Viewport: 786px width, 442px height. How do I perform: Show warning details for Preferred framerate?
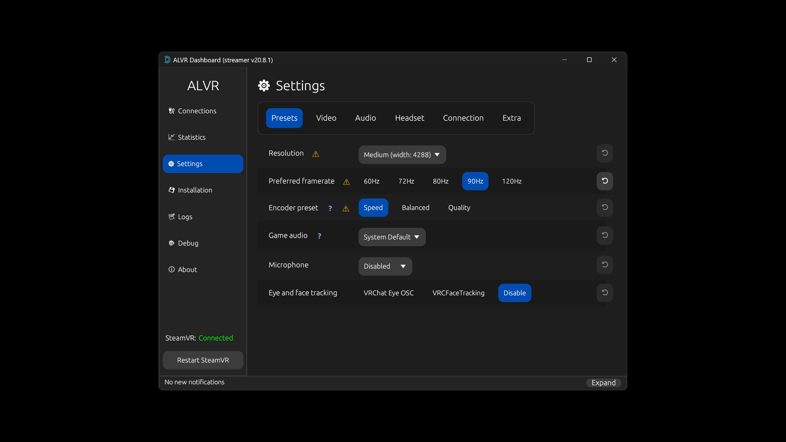346,182
